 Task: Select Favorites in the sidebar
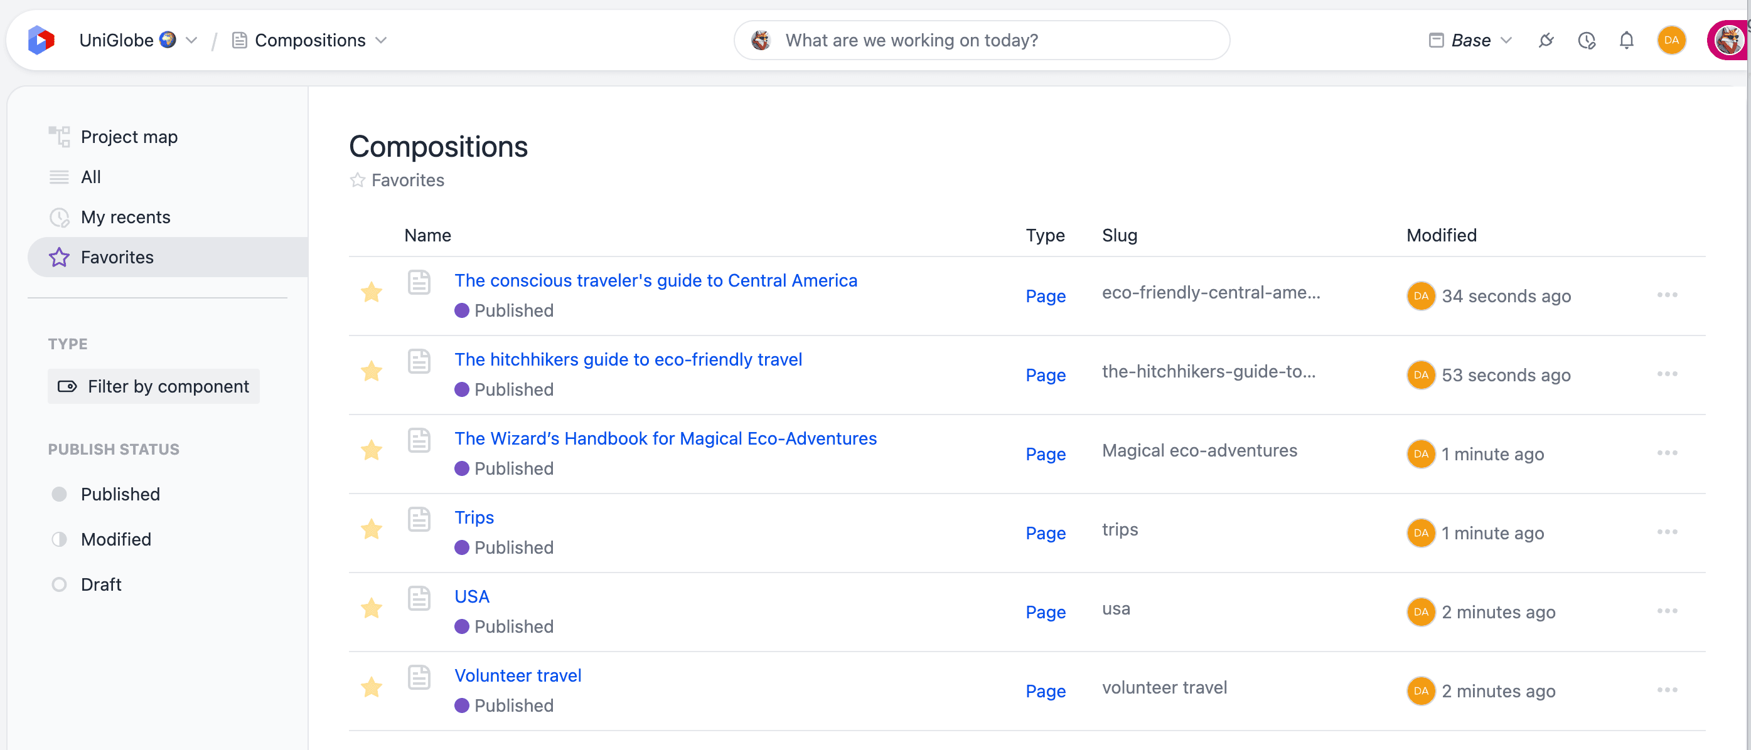tap(167, 257)
